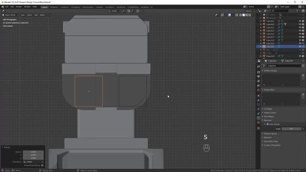
Task: Add a vertex group with plus button
Action: [303, 75]
